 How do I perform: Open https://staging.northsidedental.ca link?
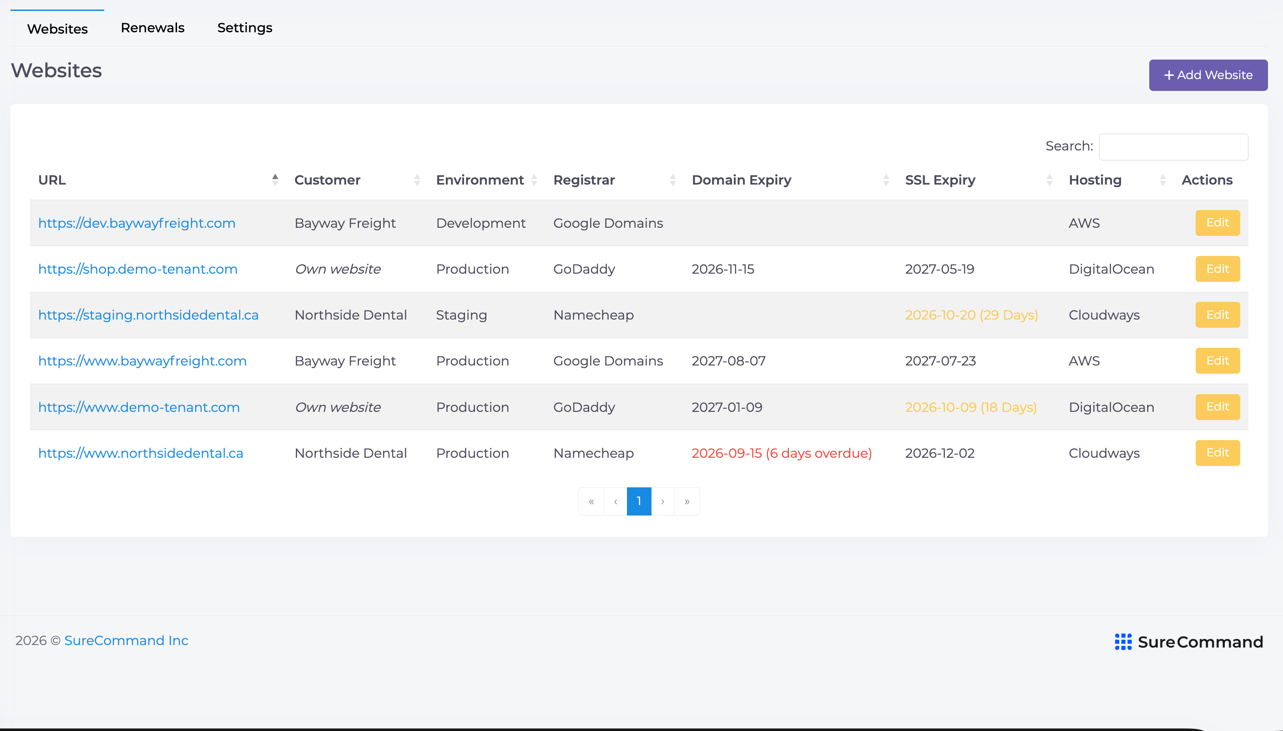pyautogui.click(x=148, y=315)
